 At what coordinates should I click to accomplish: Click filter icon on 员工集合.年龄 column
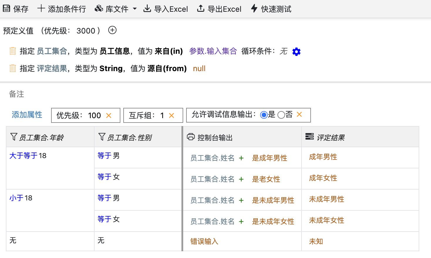pyautogui.click(x=14, y=137)
